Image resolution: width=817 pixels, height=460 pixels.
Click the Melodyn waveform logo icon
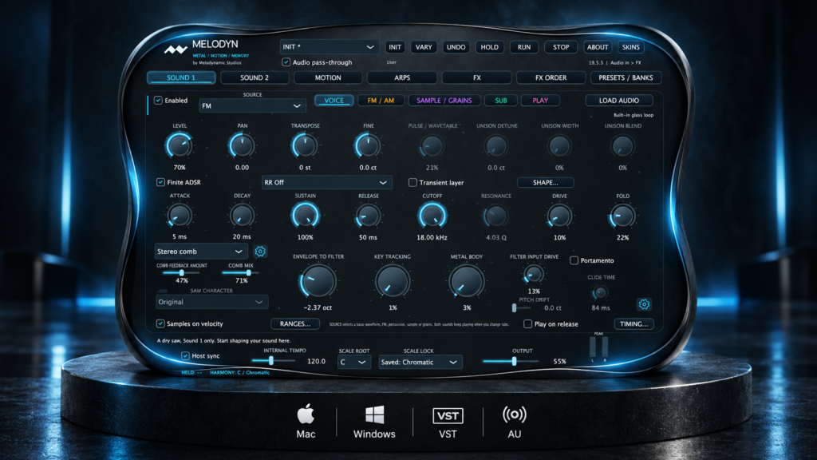[176, 50]
